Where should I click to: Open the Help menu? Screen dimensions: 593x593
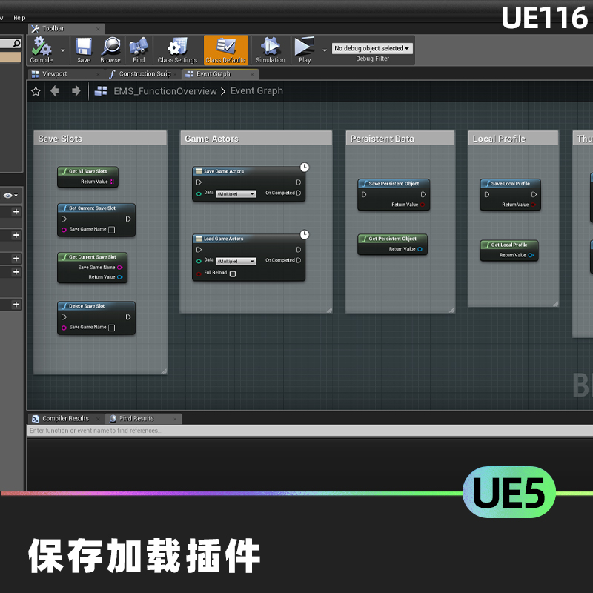(x=19, y=18)
